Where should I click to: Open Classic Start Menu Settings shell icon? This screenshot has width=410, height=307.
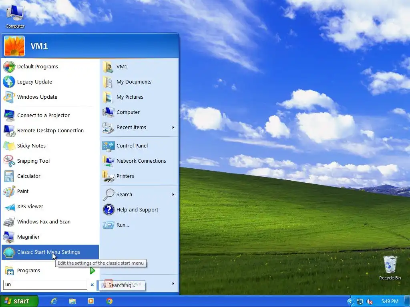(9, 252)
